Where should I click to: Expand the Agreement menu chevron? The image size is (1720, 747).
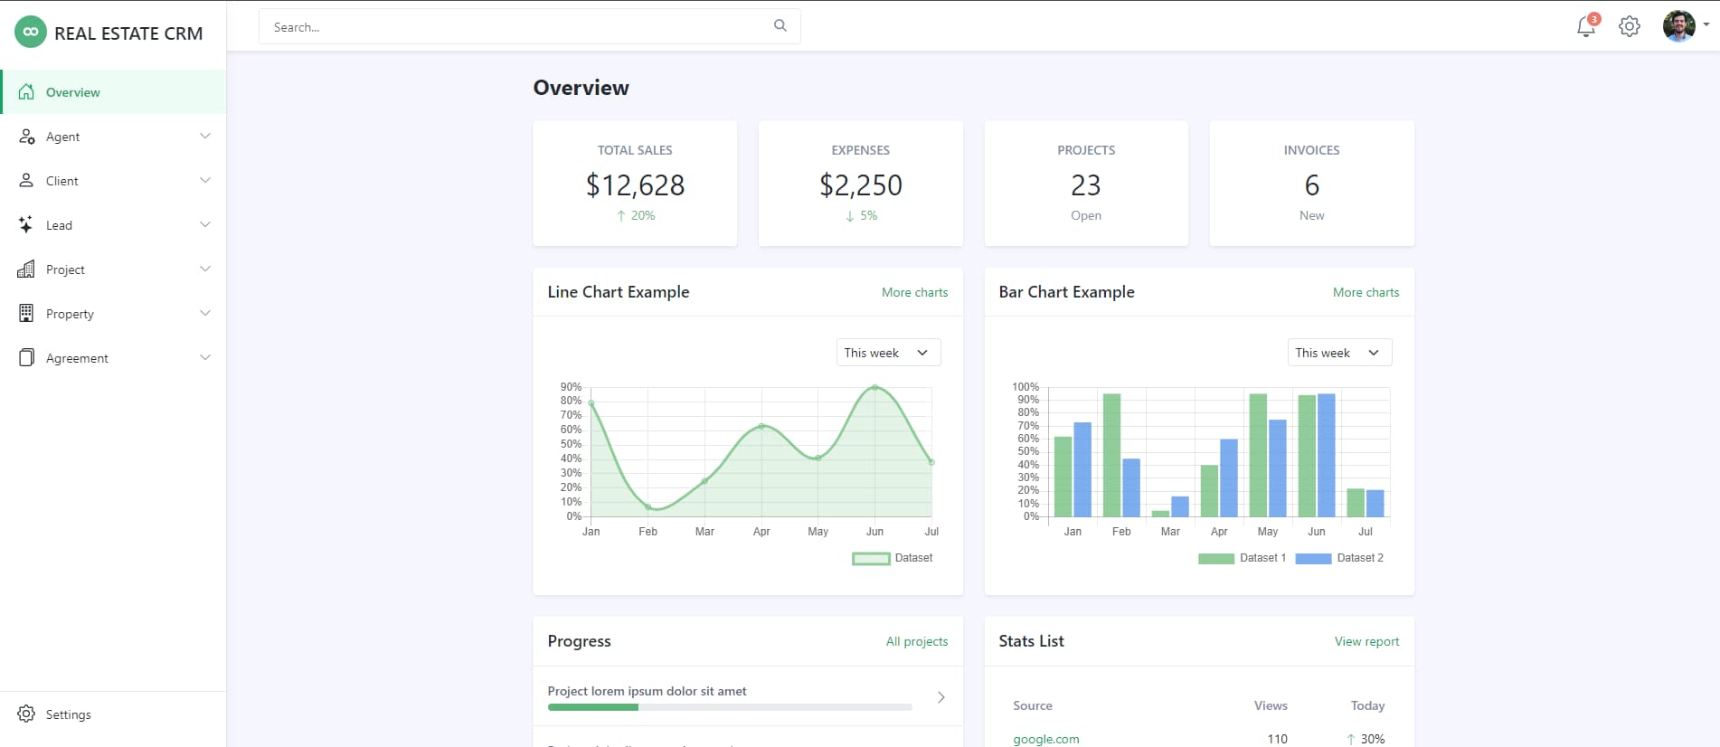(x=205, y=357)
